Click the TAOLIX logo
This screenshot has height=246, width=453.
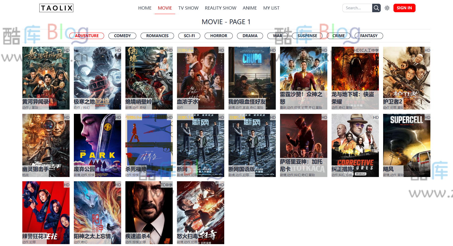[x=56, y=8]
